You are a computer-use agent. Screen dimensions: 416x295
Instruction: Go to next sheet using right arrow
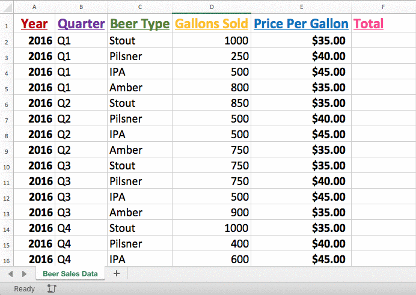click(24, 274)
